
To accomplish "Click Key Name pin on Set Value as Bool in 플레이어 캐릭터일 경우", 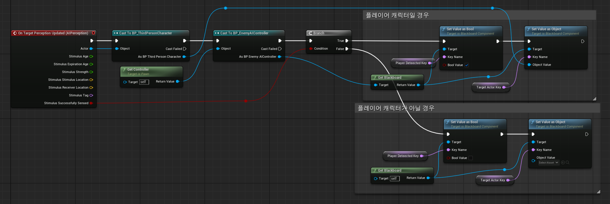I will coord(445,57).
